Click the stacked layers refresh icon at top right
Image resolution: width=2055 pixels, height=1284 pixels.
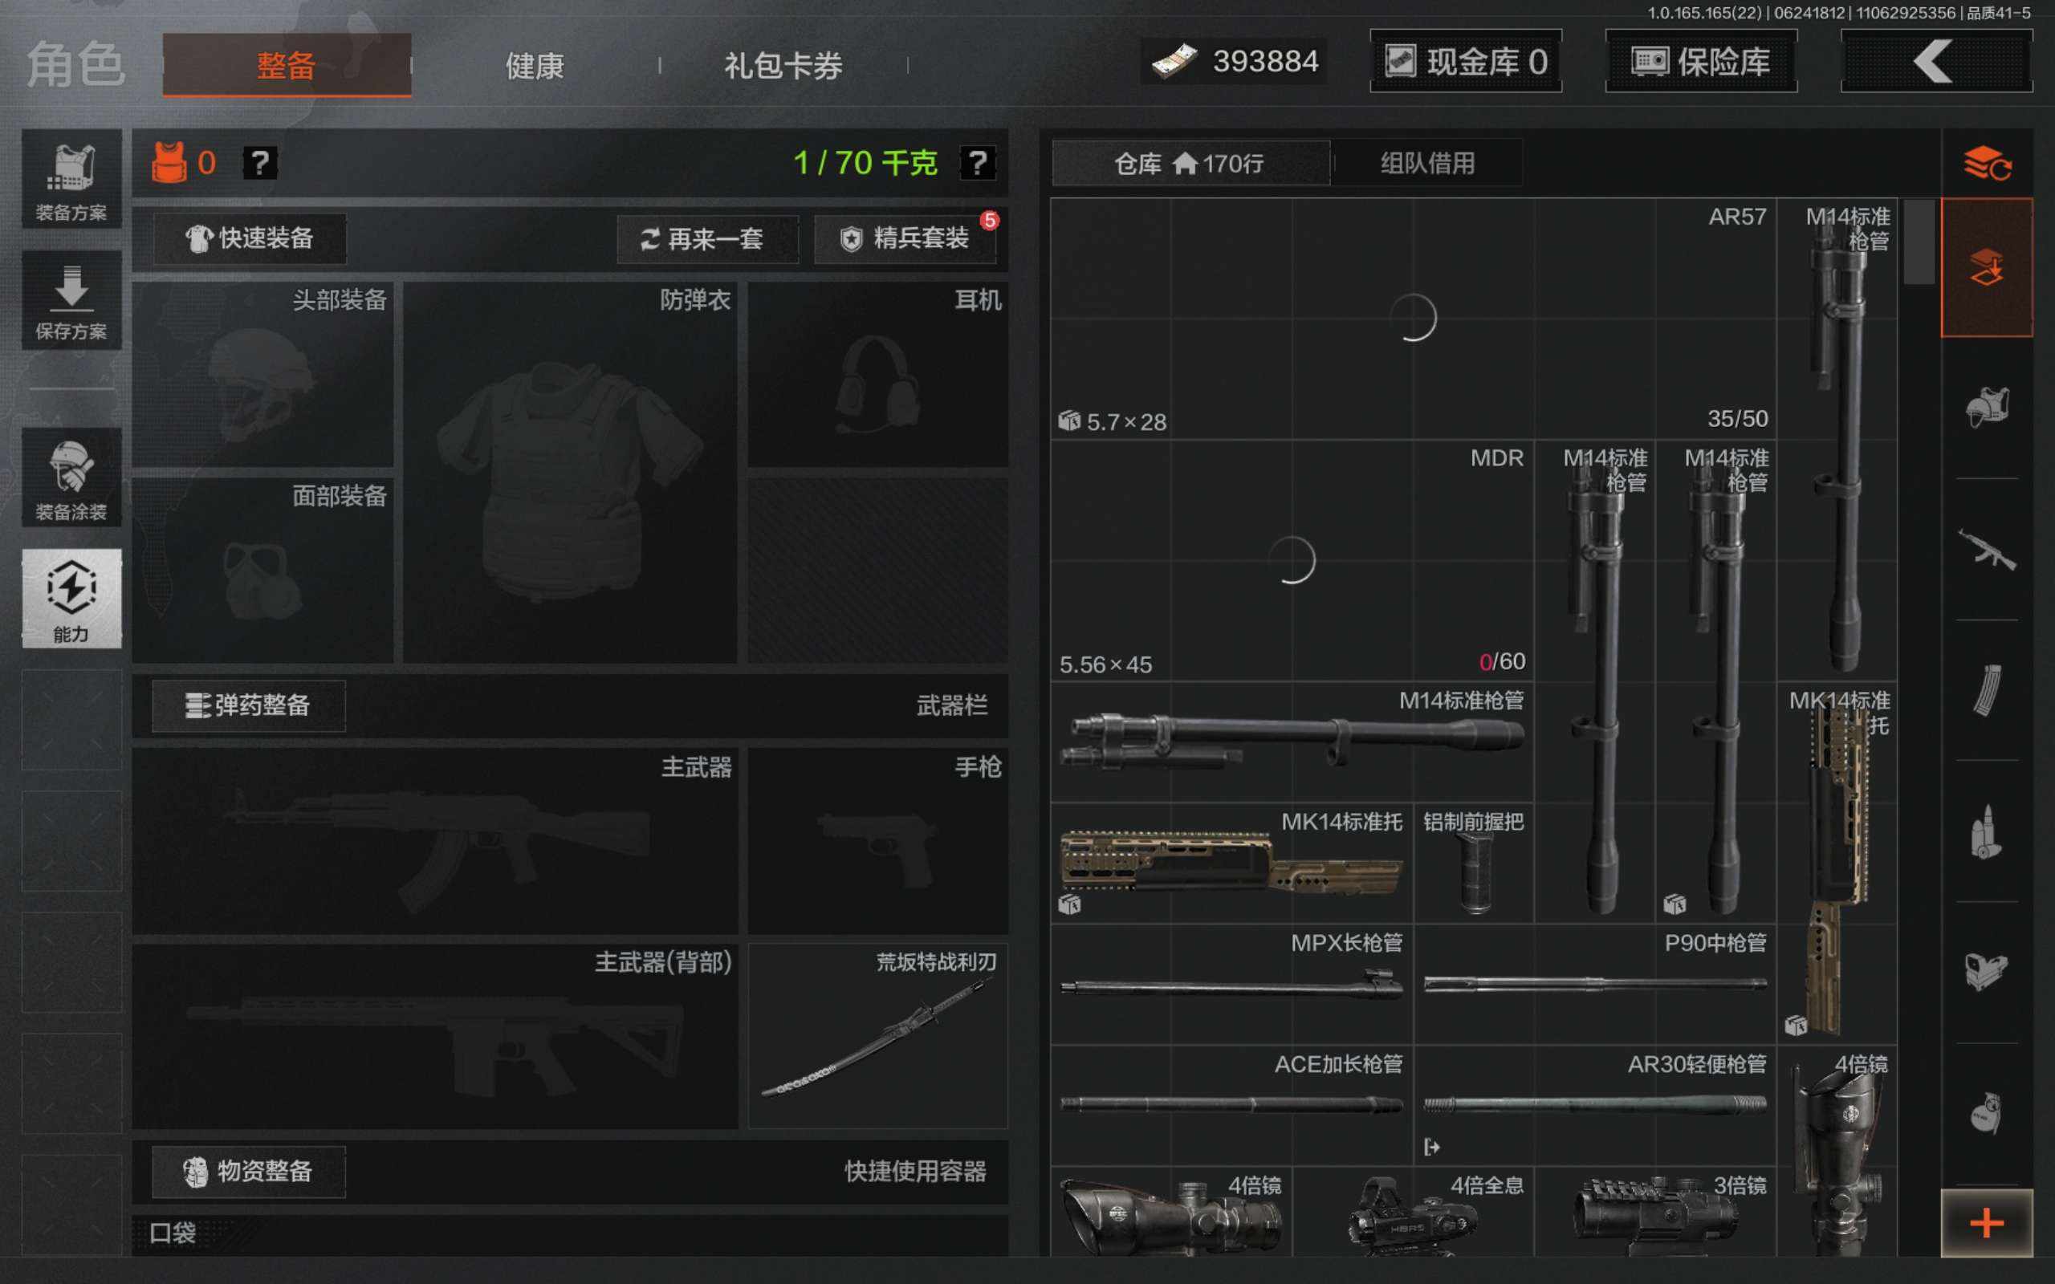coord(1987,163)
